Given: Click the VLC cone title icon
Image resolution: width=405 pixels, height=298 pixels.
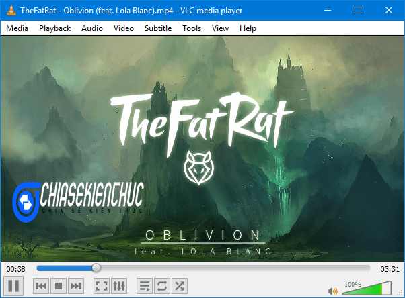Looking at the screenshot, I should 11,10.
